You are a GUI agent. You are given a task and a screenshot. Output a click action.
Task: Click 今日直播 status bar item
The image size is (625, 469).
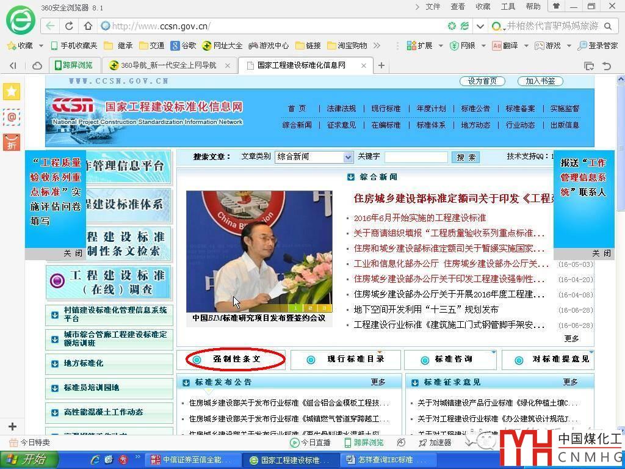point(311,442)
